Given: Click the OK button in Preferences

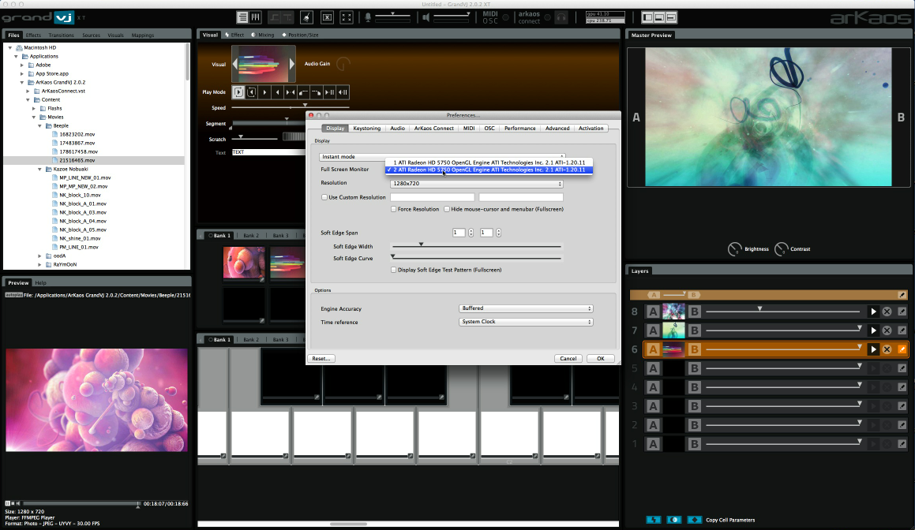Looking at the screenshot, I should (601, 359).
